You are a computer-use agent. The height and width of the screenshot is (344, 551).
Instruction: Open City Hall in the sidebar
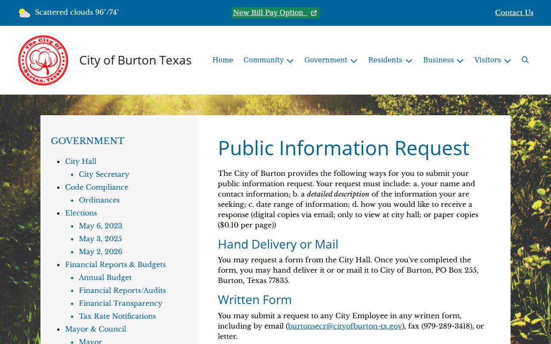pos(80,161)
